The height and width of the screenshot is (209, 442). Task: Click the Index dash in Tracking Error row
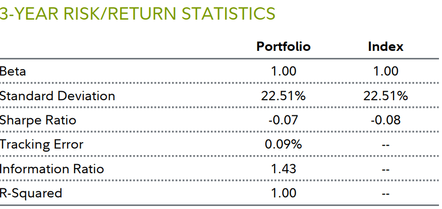[385, 145]
